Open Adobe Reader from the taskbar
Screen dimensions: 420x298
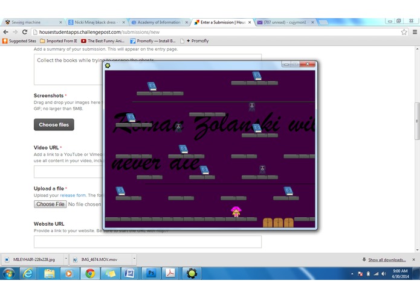[170, 273]
